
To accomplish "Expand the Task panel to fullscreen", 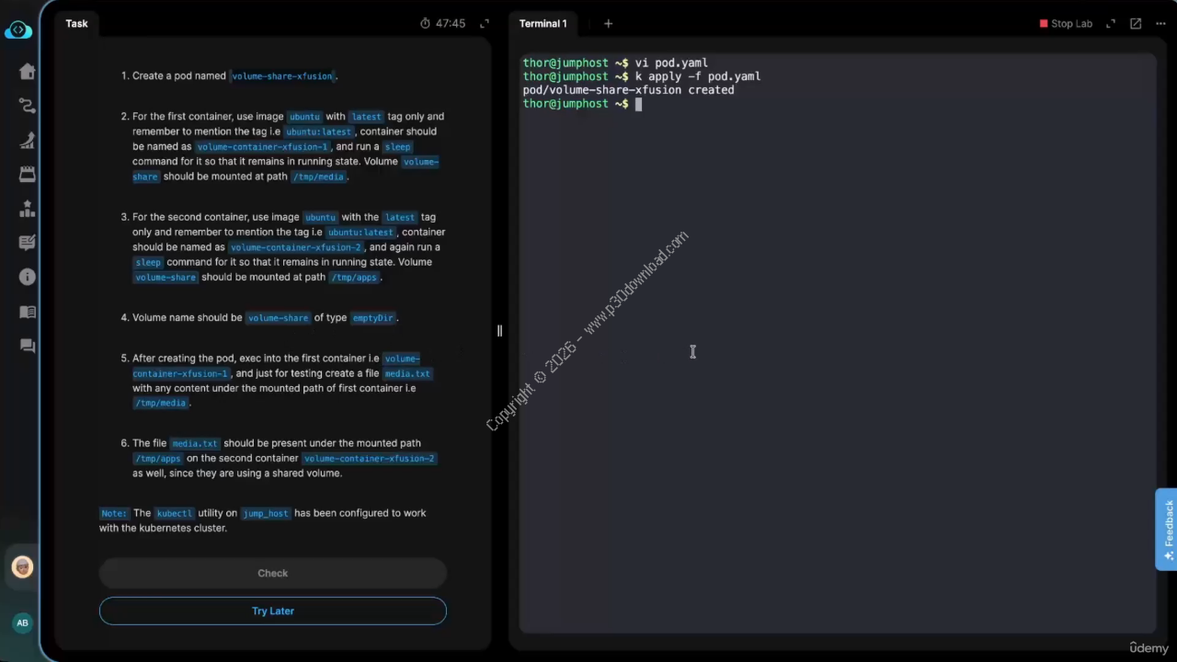I will click(x=486, y=24).
